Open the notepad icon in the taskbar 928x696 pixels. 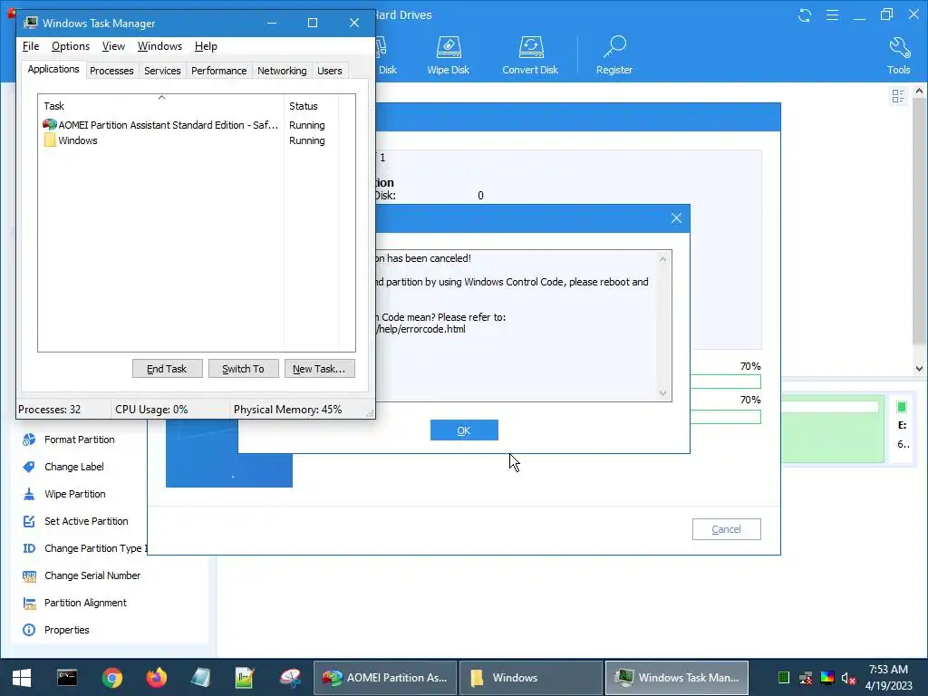click(200, 678)
